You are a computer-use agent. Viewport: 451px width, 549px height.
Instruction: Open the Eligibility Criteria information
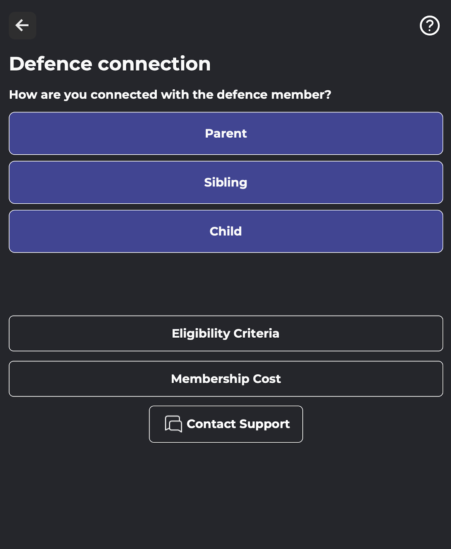click(226, 333)
